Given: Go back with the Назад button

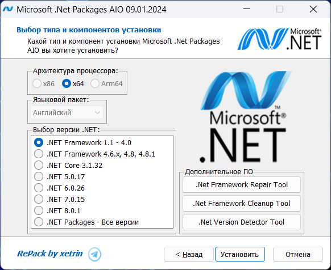Looking at the screenshot, I should [x=189, y=254].
